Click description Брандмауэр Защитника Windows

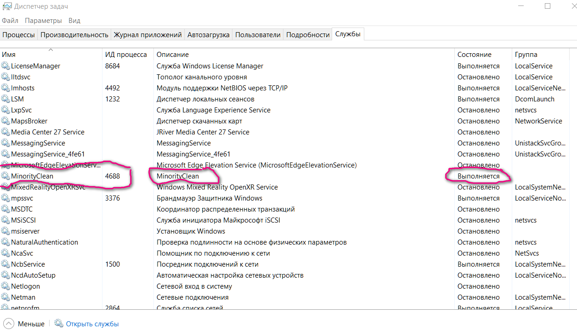click(209, 198)
